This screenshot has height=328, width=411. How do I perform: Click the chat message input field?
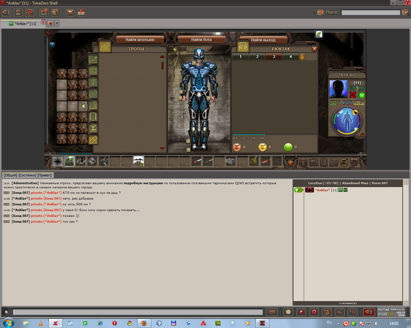(x=137, y=312)
